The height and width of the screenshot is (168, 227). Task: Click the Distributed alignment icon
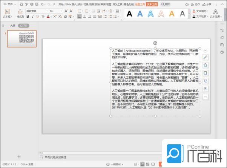click(100, 16)
